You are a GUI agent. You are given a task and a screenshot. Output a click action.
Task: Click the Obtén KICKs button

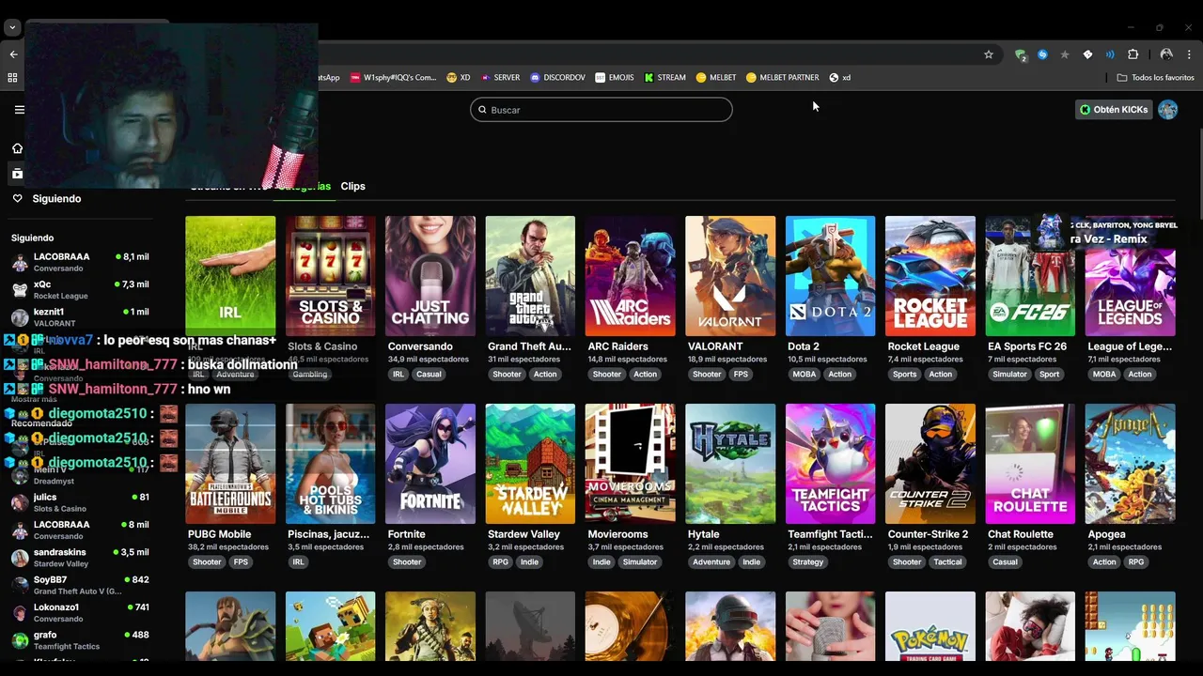point(1114,110)
